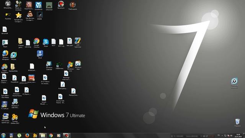Select the 13_Rayon audio file
The height and width of the screenshot is (138, 245).
tap(26, 91)
